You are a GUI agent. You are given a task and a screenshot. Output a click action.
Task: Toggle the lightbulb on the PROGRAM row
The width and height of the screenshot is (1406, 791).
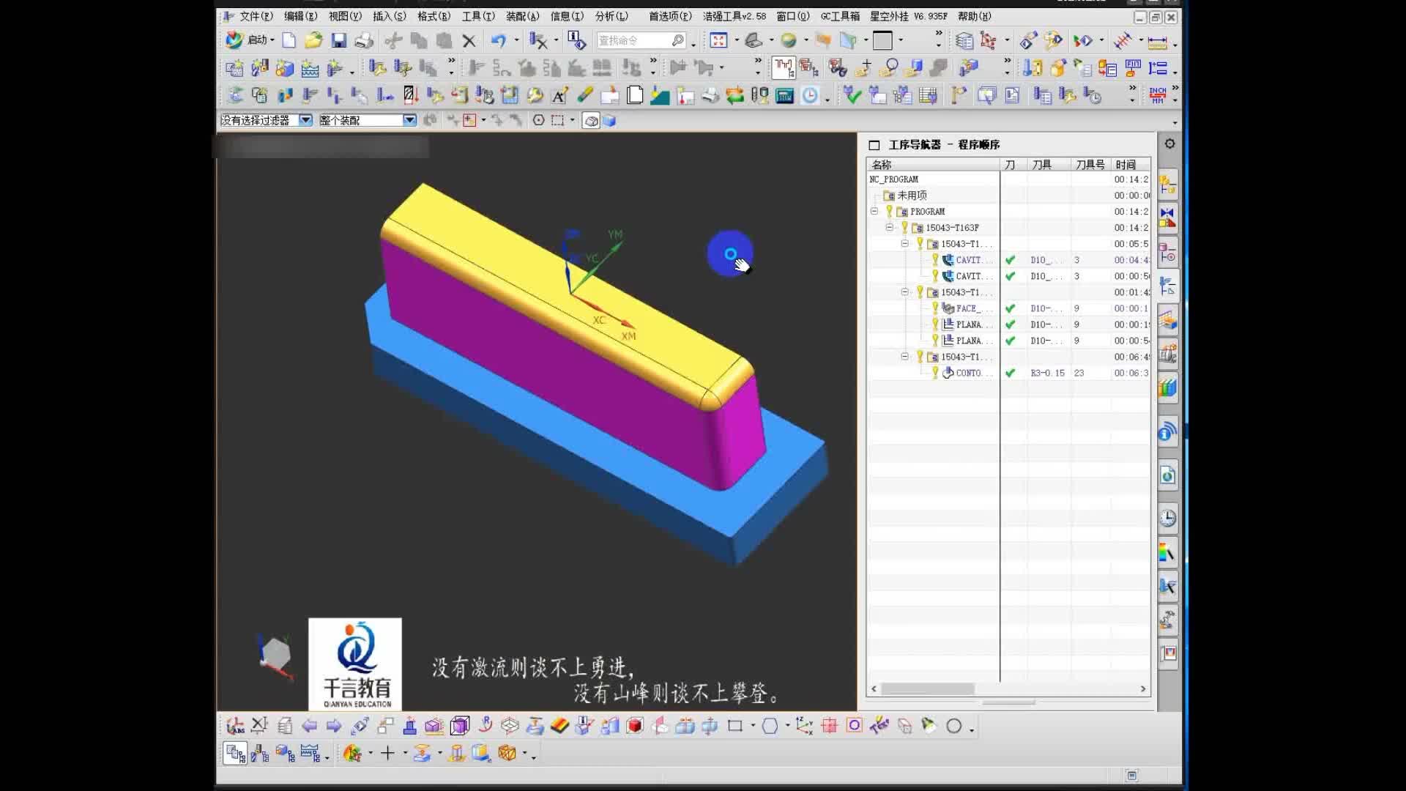[889, 211]
